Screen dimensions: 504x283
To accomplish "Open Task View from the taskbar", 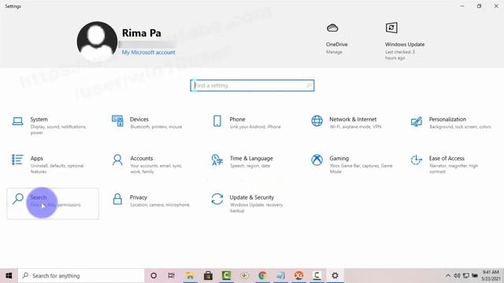I will pyautogui.click(x=172, y=276).
